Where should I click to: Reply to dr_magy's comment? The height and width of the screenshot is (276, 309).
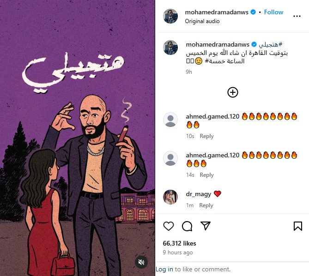(x=206, y=205)
